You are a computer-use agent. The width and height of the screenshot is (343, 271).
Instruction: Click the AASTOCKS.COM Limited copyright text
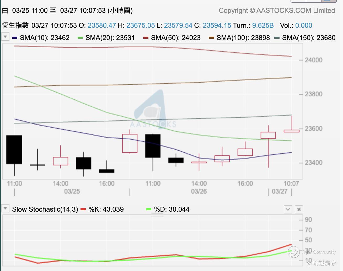click(x=296, y=10)
